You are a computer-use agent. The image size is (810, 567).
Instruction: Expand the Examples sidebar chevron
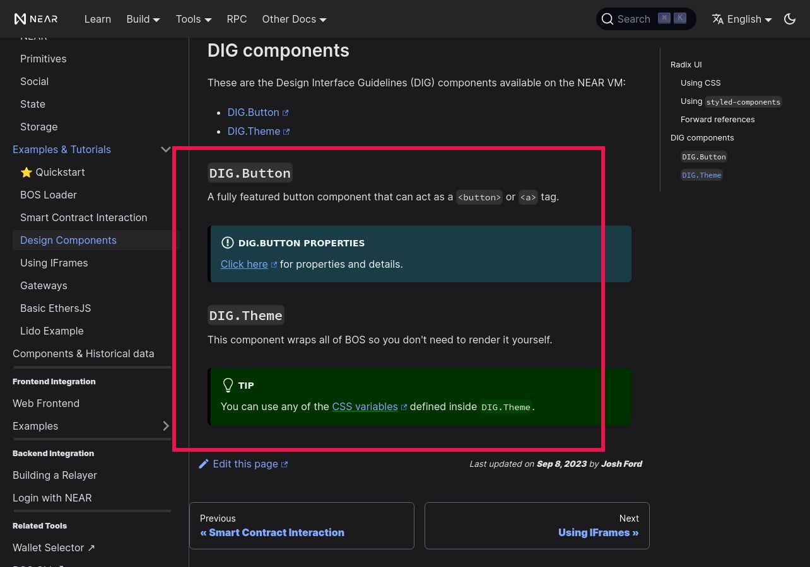point(166,426)
